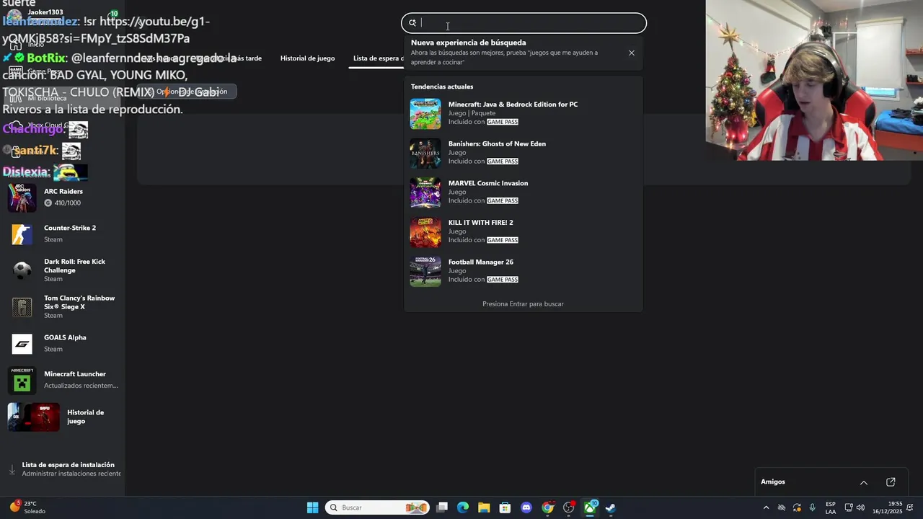The image size is (923, 519).
Task: Open the Minecraft Java & Bedrock Edition thumbnail
Action: click(x=425, y=114)
